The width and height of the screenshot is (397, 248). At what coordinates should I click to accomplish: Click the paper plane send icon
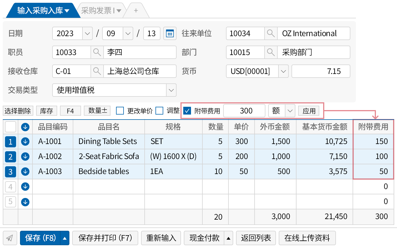10,238
